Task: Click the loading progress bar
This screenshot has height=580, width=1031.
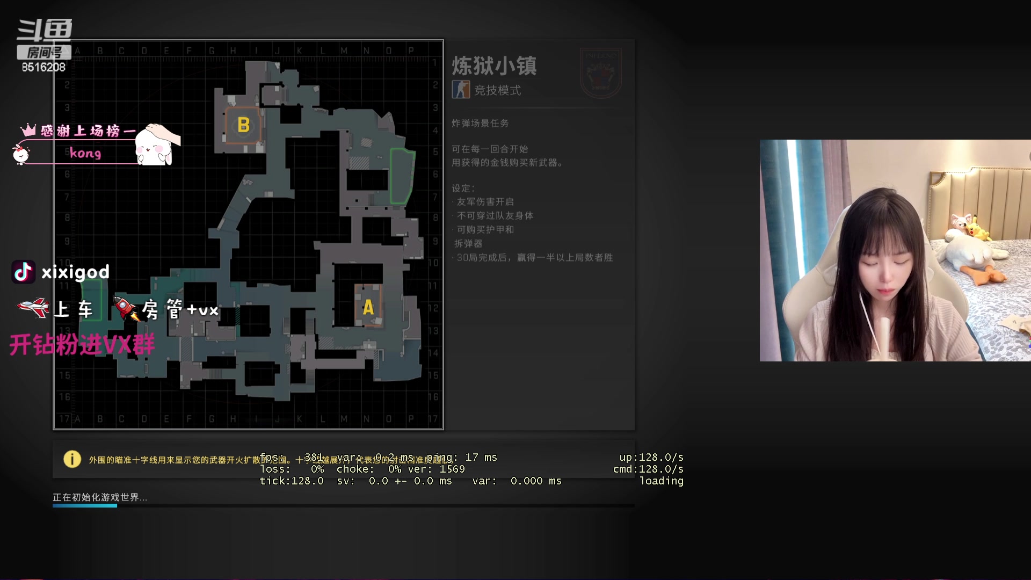Action: 344,505
